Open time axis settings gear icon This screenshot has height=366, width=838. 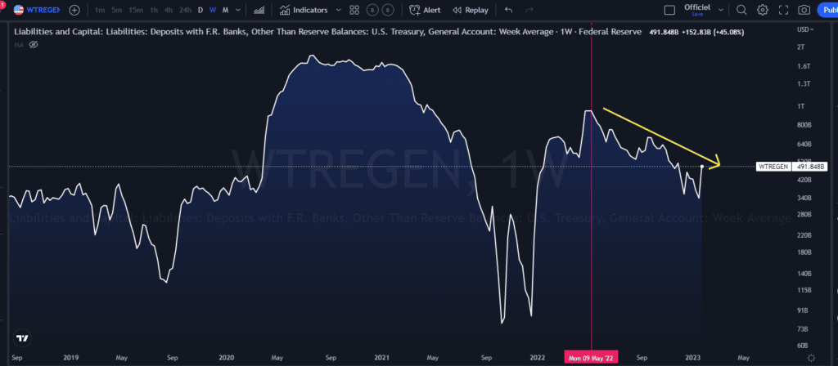coord(811,358)
